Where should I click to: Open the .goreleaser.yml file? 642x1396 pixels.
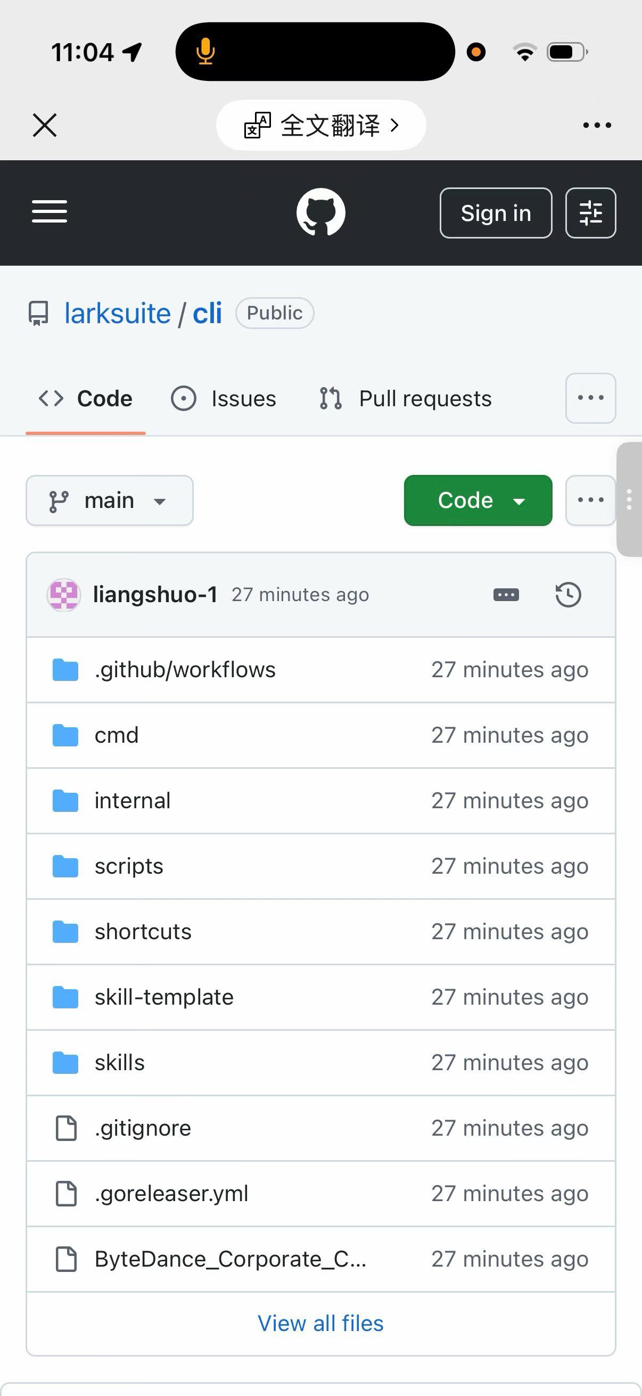click(x=171, y=1193)
